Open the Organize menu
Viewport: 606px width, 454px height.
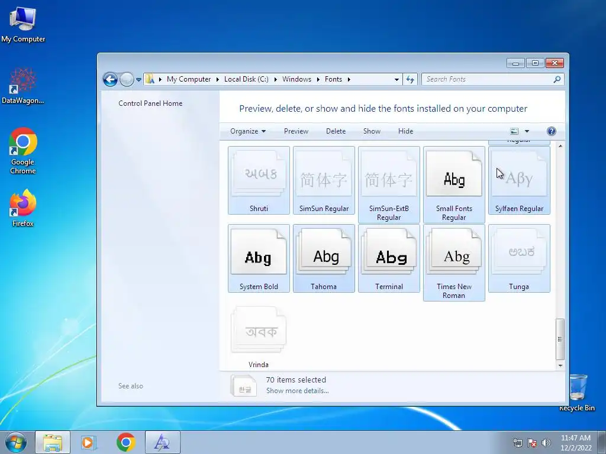coord(248,131)
